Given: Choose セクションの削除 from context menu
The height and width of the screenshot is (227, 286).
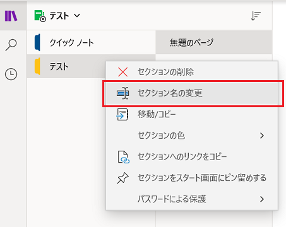Looking at the screenshot, I should pos(192,72).
